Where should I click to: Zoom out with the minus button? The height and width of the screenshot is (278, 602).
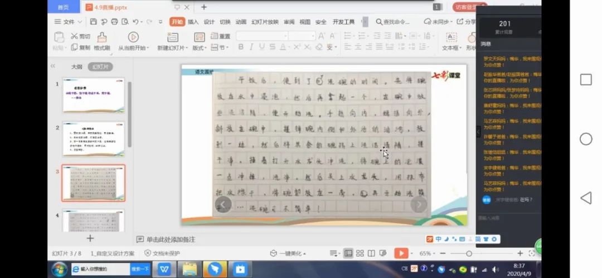click(x=443, y=253)
